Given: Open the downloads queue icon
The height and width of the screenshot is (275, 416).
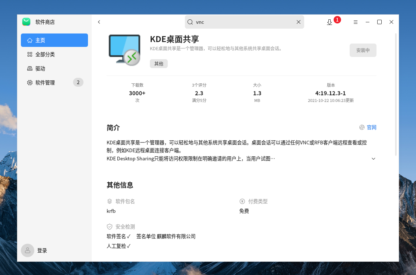Looking at the screenshot, I should (329, 22).
